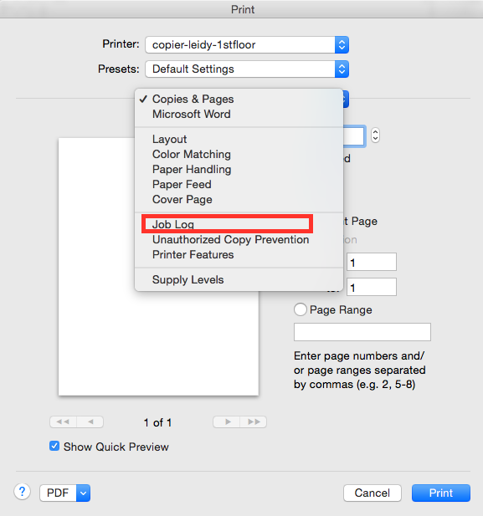Go to the first preview page
The width and height of the screenshot is (483, 516).
(63, 421)
